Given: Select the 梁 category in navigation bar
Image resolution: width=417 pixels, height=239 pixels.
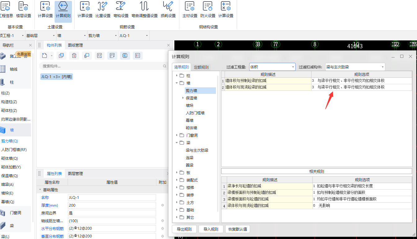Looking at the screenshot, I should point(12,226).
